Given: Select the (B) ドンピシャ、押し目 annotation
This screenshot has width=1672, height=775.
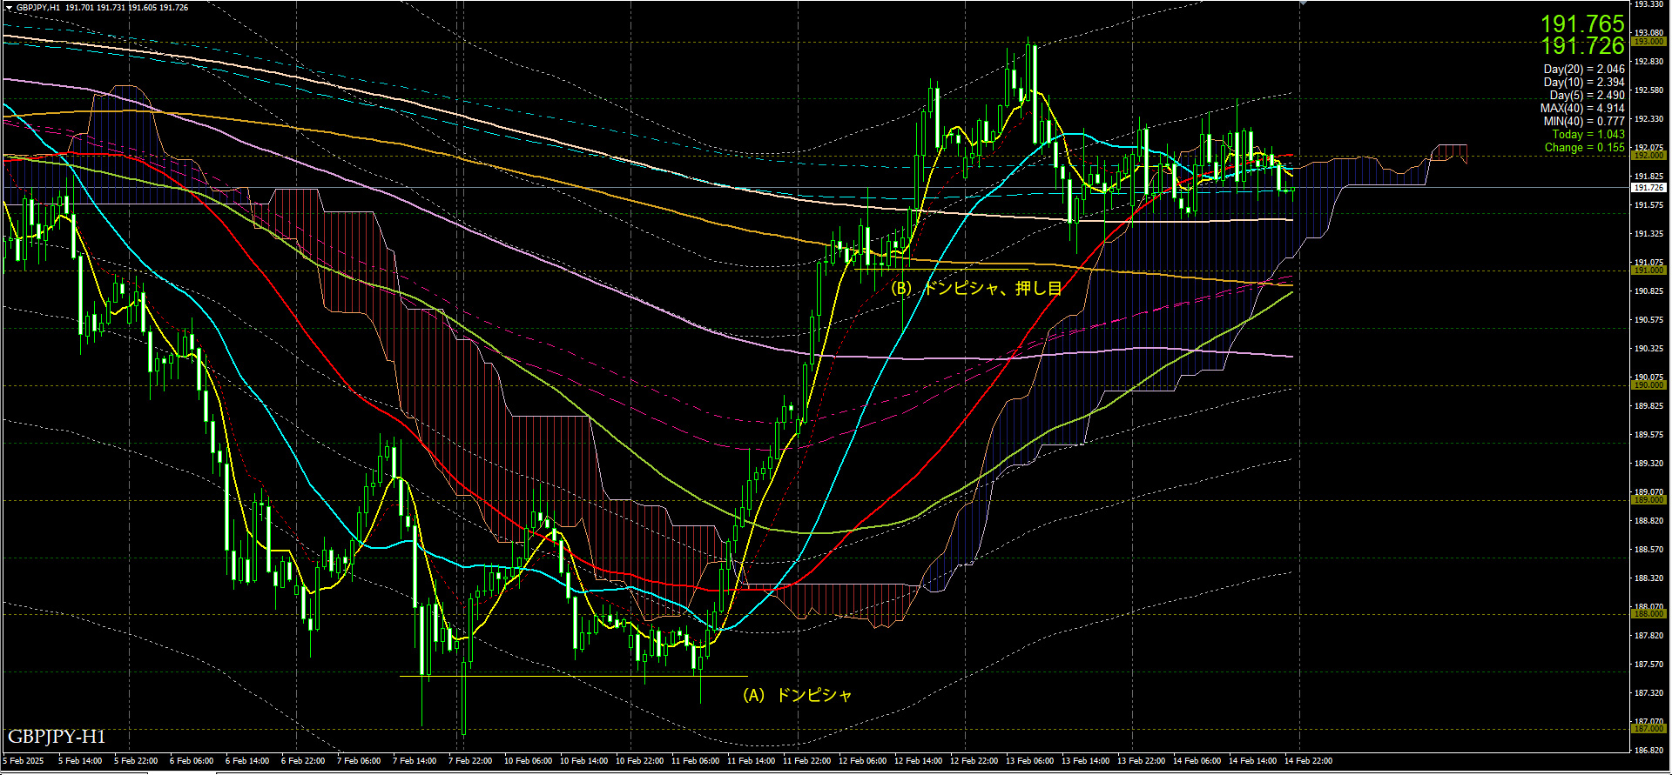Looking at the screenshot, I should (x=975, y=288).
